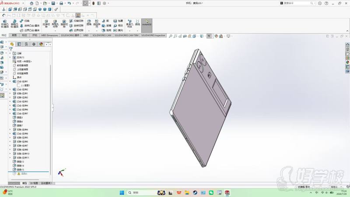Click the Help question mark icon

326,3
